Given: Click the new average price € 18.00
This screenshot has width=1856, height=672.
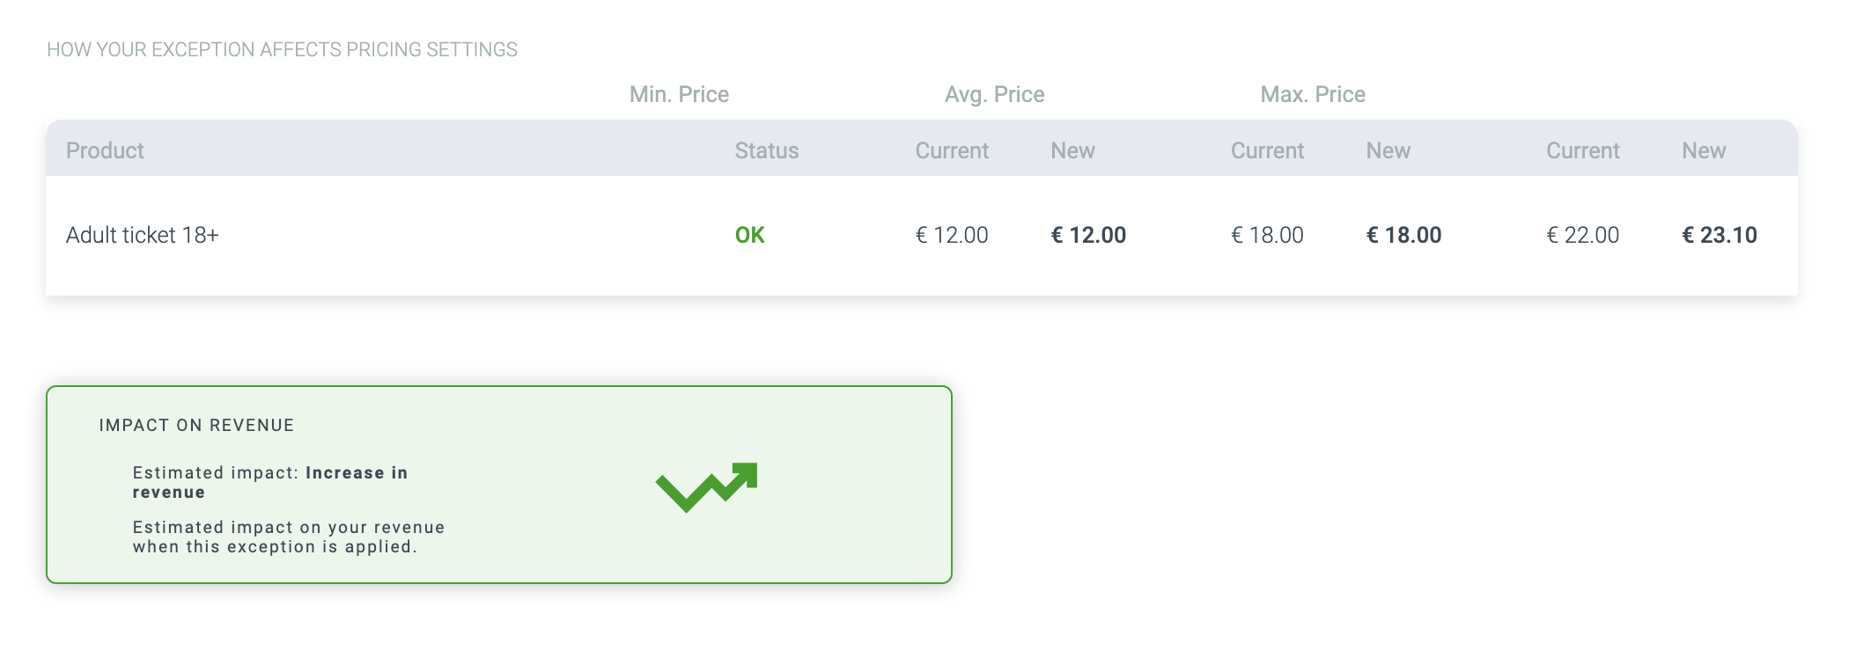Looking at the screenshot, I should pos(1403,235).
